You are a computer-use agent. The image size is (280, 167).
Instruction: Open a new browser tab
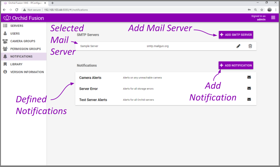pyautogui.click(x=53, y=3)
